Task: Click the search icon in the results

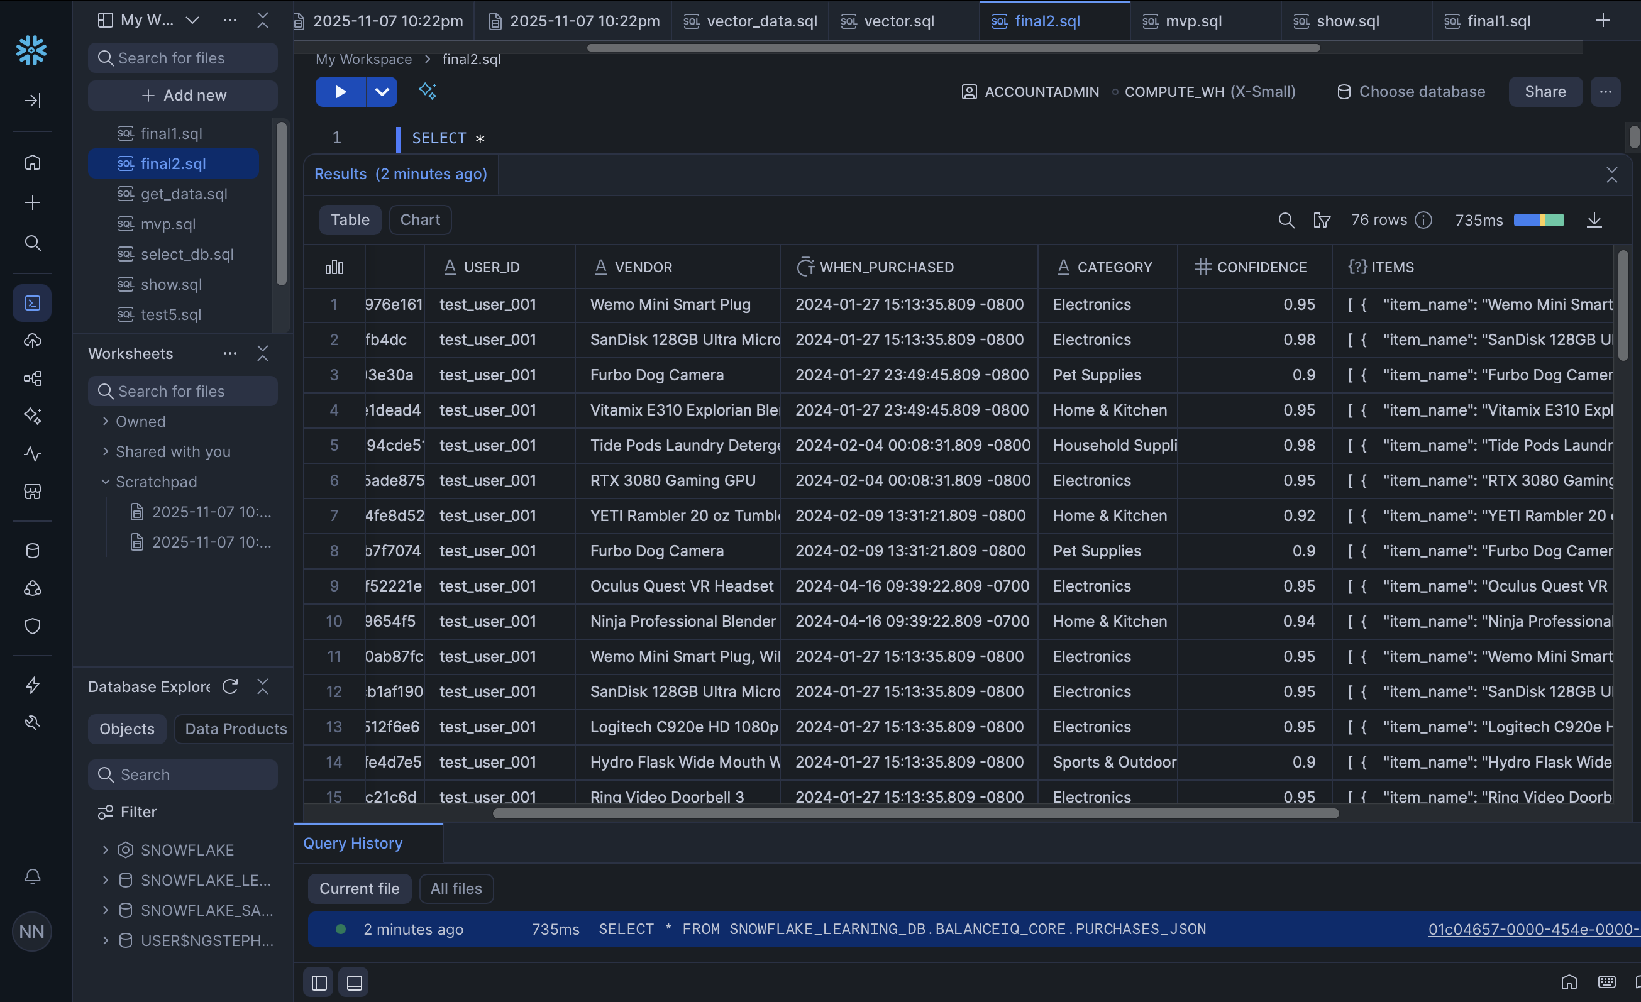Action: click(1286, 221)
